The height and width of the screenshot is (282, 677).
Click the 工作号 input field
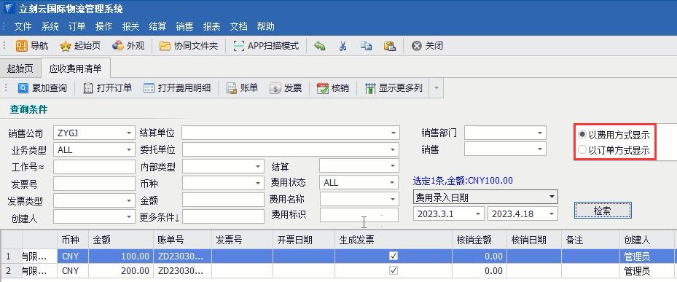point(94,166)
